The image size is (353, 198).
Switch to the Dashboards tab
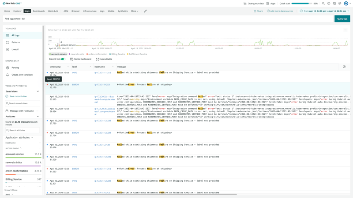(x=38, y=11)
